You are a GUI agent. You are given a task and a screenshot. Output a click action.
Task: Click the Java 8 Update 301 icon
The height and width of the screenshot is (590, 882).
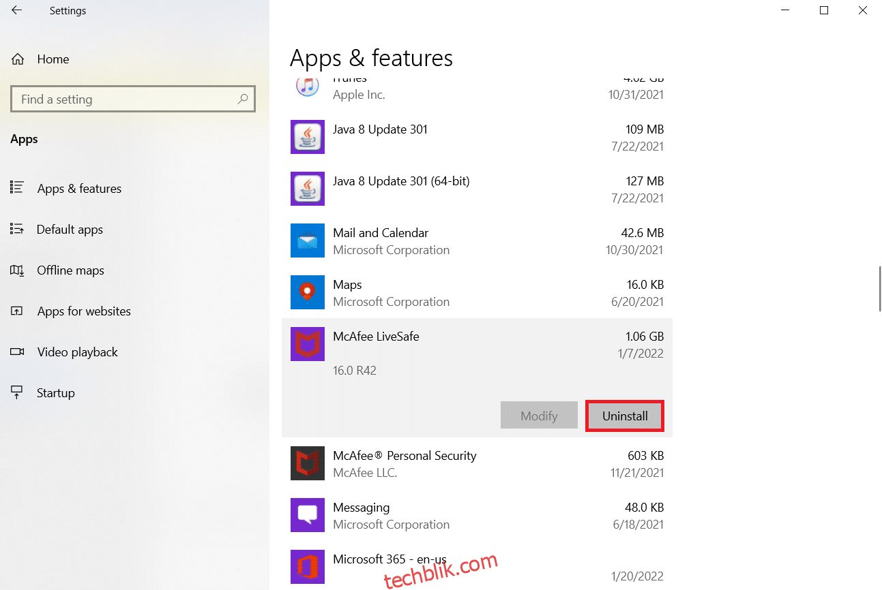click(x=308, y=137)
